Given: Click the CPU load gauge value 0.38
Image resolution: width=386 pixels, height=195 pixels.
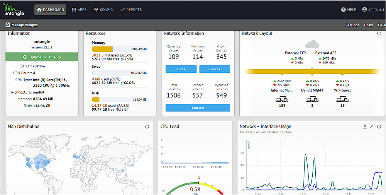Looking at the screenshot, I should [x=195, y=189].
